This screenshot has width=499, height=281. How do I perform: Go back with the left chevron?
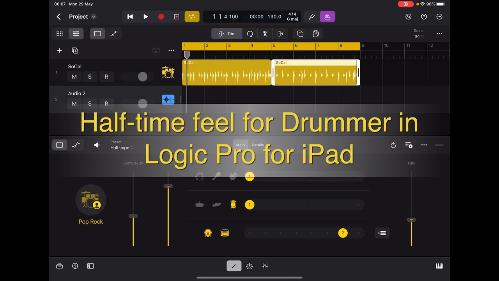(59, 17)
